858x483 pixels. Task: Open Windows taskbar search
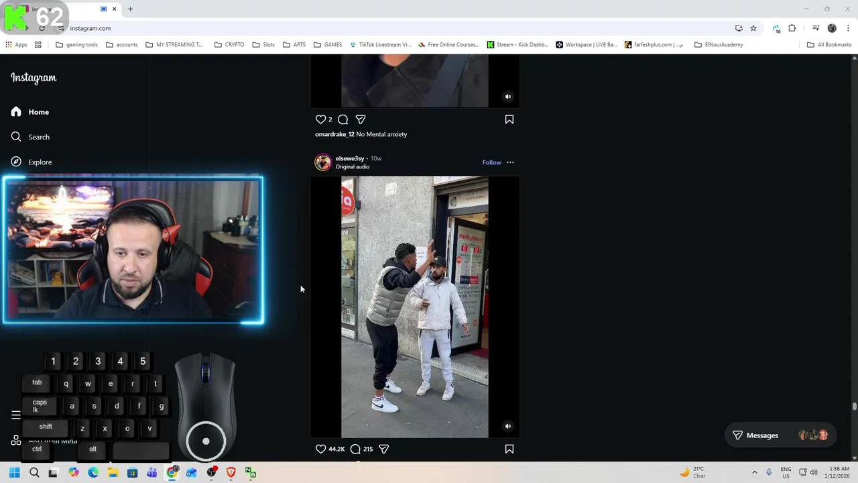click(x=34, y=473)
